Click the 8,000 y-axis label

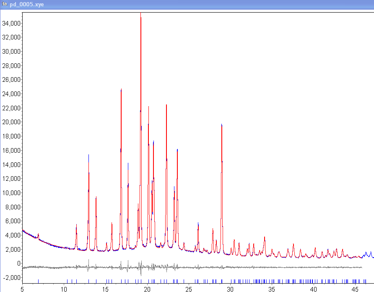(x=13, y=207)
